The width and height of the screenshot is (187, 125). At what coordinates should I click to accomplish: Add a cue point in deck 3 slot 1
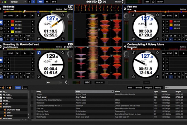[x=33, y=59]
